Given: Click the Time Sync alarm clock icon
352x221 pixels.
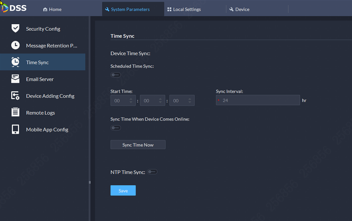Looking at the screenshot, I should coord(15,62).
